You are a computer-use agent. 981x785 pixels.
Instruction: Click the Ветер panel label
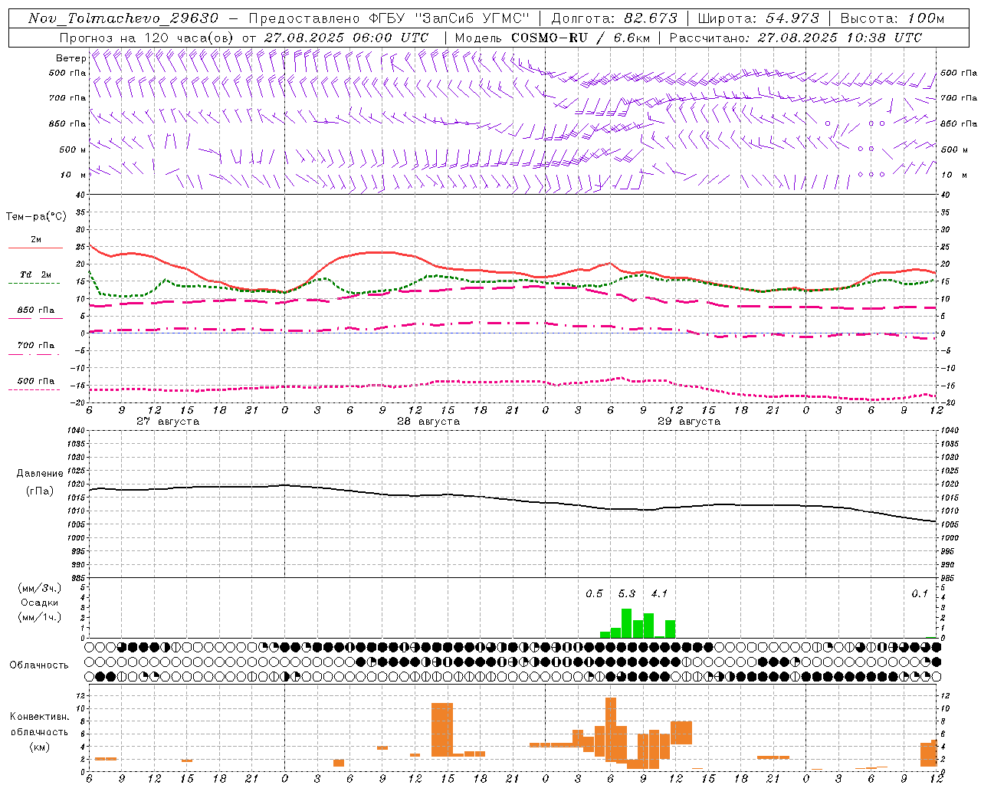71,58
